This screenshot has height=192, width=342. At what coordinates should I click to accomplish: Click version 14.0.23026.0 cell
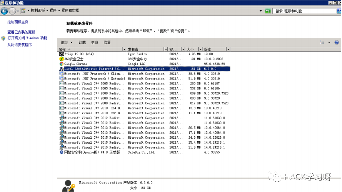coord(214,137)
